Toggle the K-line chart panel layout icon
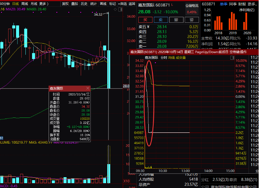The height and width of the screenshot is (188, 259). pos(121,9)
